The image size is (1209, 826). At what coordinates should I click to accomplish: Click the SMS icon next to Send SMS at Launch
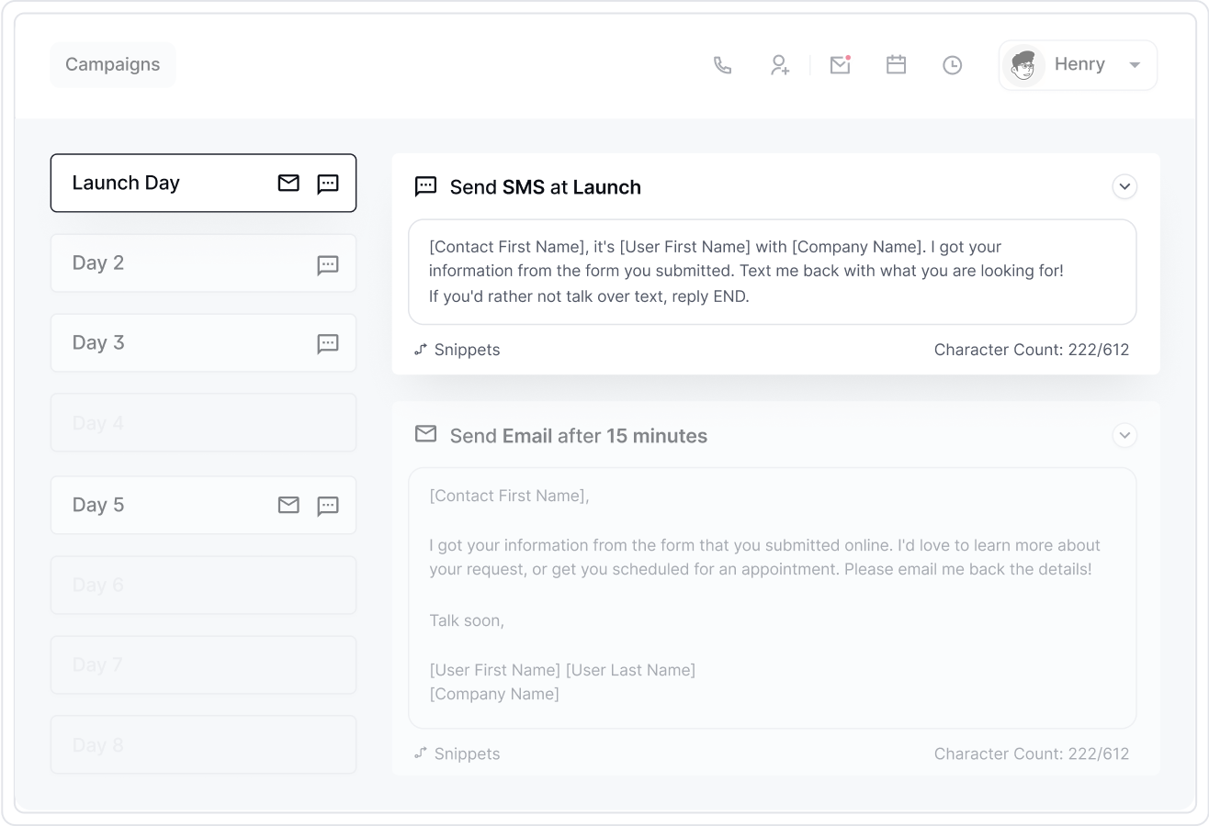tap(424, 187)
